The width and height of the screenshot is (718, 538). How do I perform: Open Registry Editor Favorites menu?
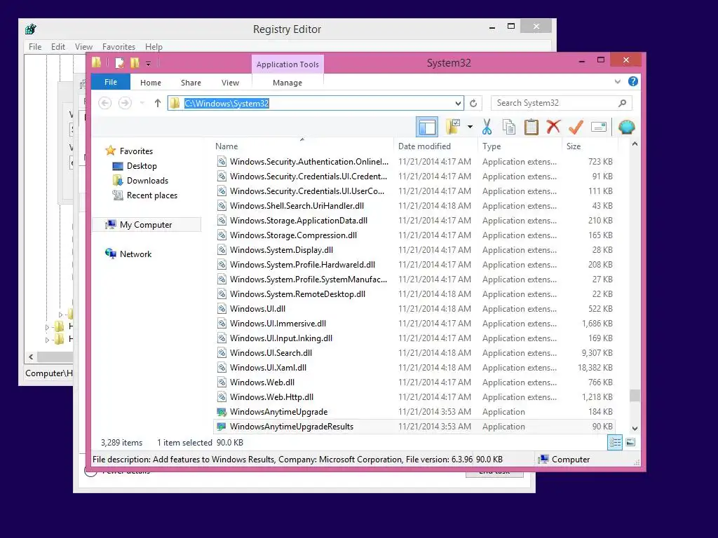(118, 47)
